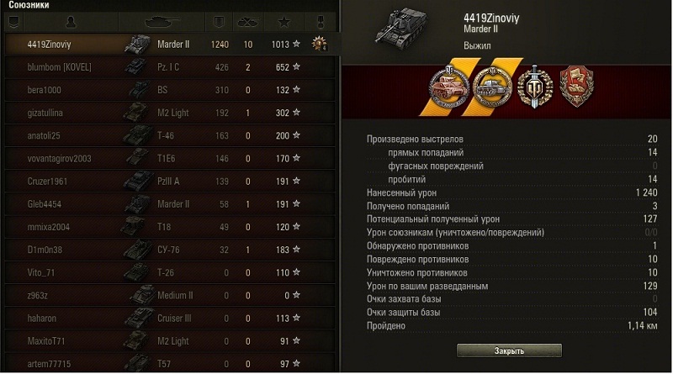Click 4419Zinoviy's medal icon in row
Image resolution: width=673 pixels, height=374 pixels.
coord(320,45)
